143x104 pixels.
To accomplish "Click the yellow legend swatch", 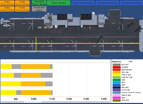I will coord(117,75).
